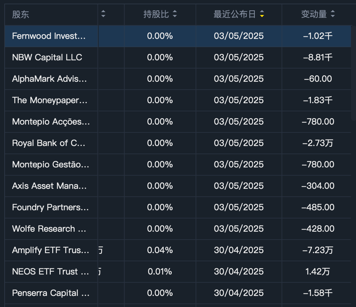Click the -304.00 change value
Image resolution: width=356 pixels, height=307 pixels.
pyautogui.click(x=318, y=186)
